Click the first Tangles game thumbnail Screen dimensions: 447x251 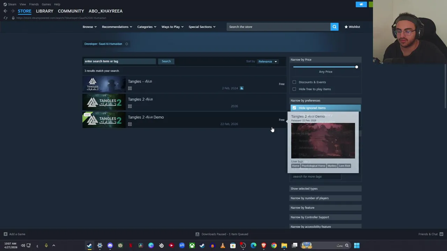pyautogui.click(x=104, y=84)
